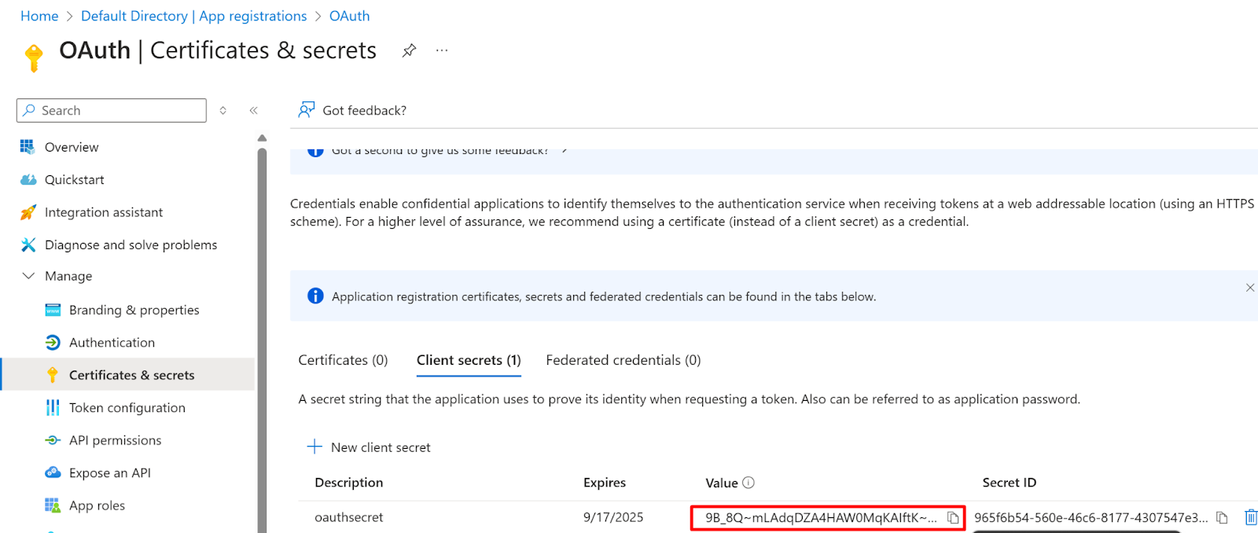Image resolution: width=1258 pixels, height=533 pixels.
Task: Copy the Secret ID to clipboard
Action: [1222, 517]
